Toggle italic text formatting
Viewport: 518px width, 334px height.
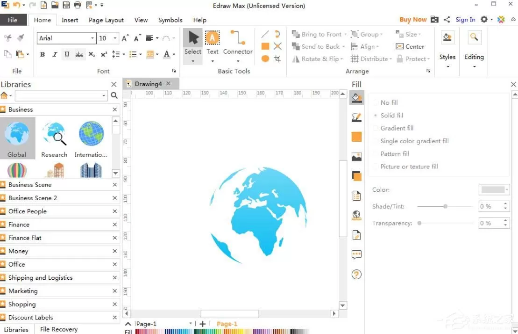pos(55,54)
